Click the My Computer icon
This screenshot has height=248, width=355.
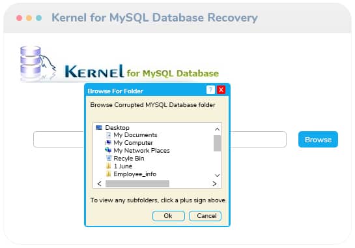(x=108, y=143)
